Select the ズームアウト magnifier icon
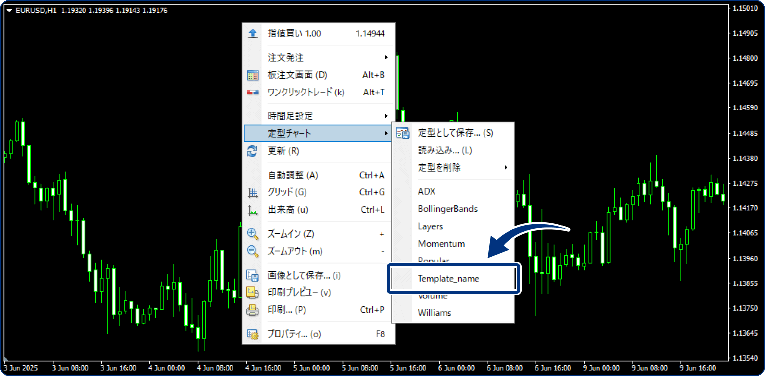The width and height of the screenshot is (765, 376). [x=253, y=251]
